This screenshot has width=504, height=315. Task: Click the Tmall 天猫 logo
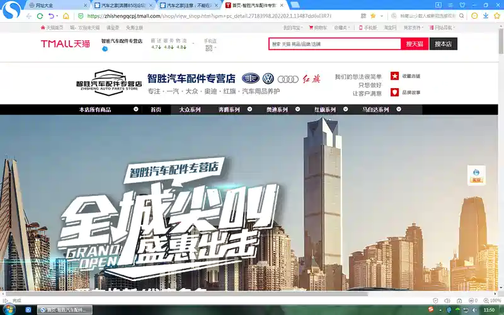[x=66, y=44]
